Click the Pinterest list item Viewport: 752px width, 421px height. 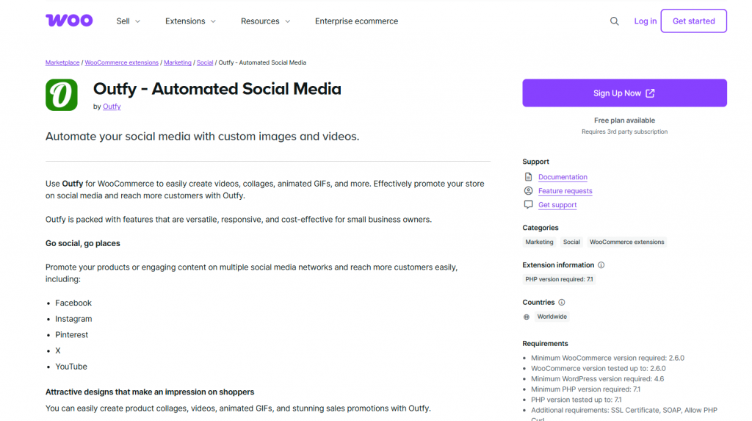71,334
